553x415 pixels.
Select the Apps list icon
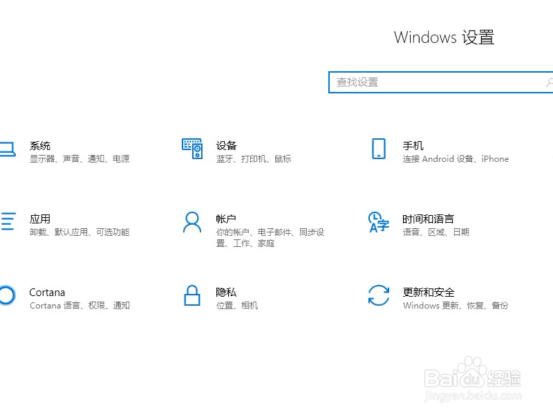point(8,221)
